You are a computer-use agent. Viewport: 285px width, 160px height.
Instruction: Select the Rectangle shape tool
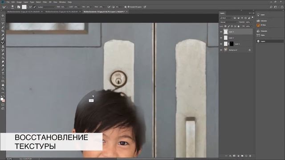(x=3, y=81)
